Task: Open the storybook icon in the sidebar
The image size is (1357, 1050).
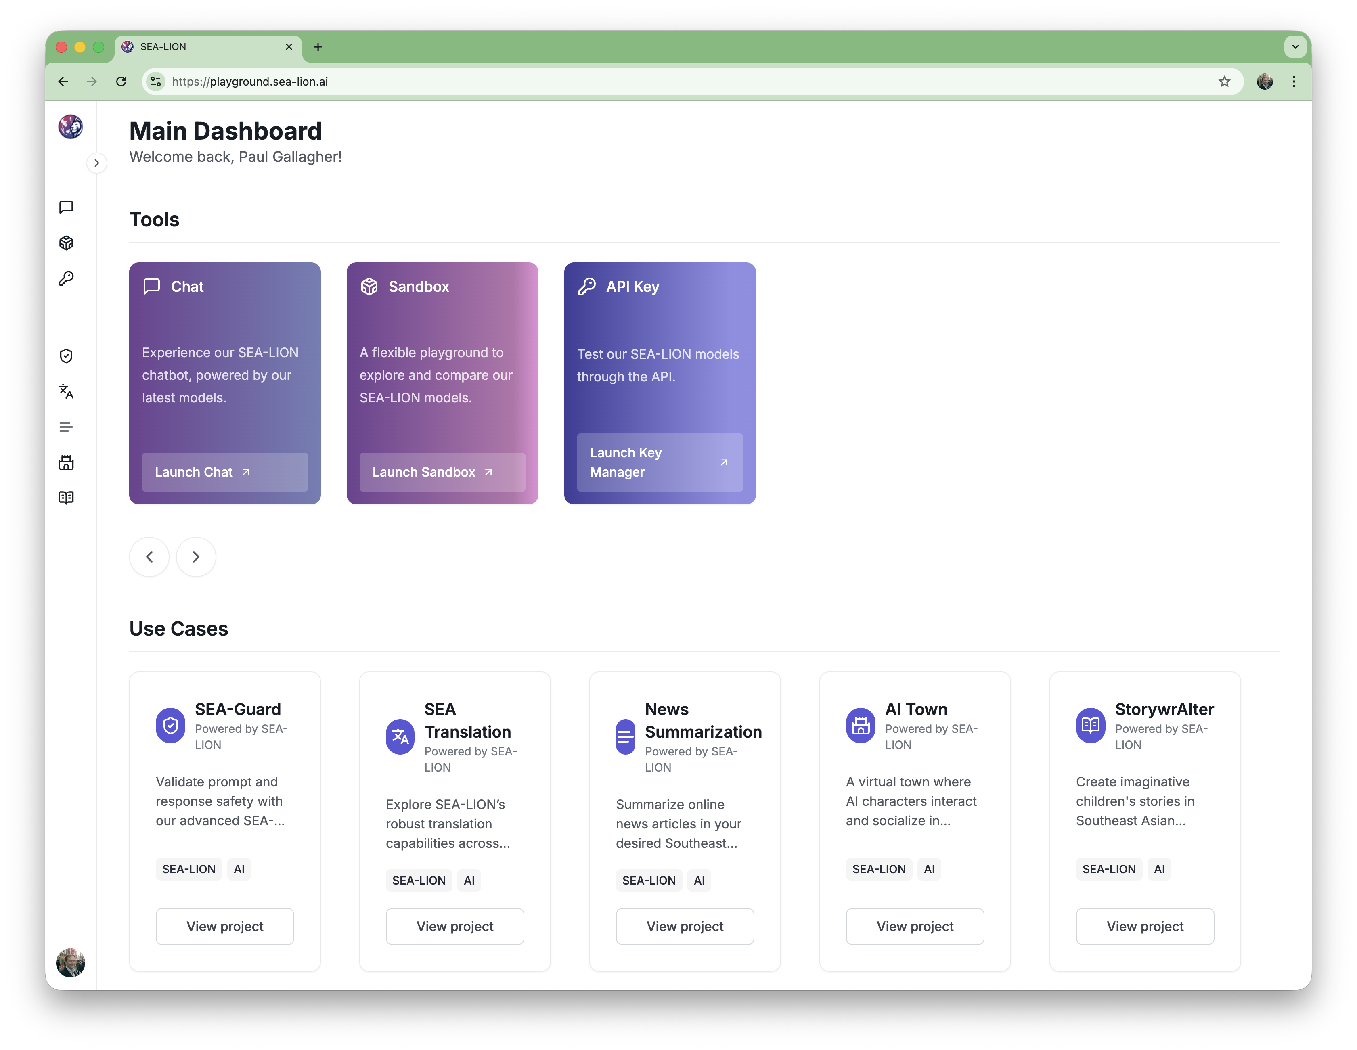Action: coord(67,498)
